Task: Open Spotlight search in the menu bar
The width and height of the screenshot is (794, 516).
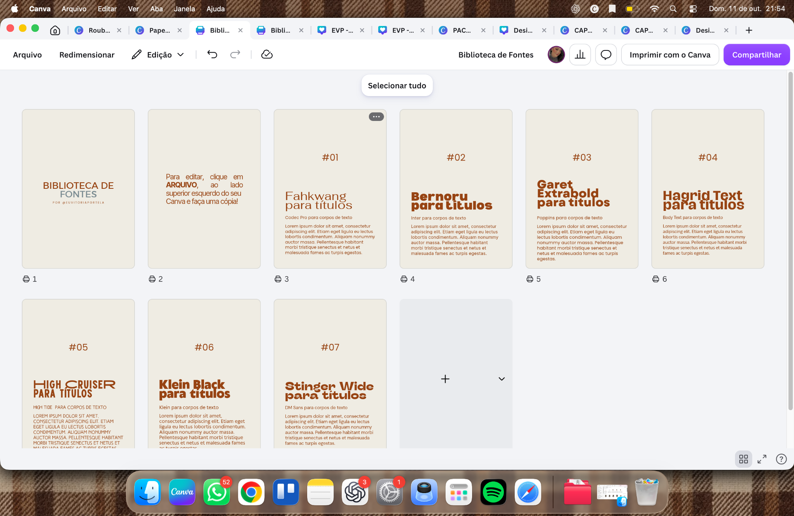Action: pyautogui.click(x=673, y=9)
